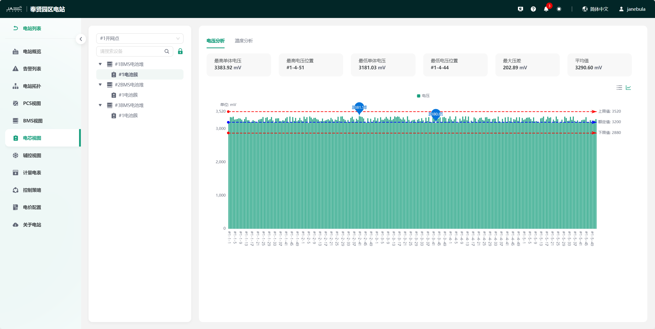Open 告警列表 in the sidebar
The image size is (655, 329).
tap(32, 69)
